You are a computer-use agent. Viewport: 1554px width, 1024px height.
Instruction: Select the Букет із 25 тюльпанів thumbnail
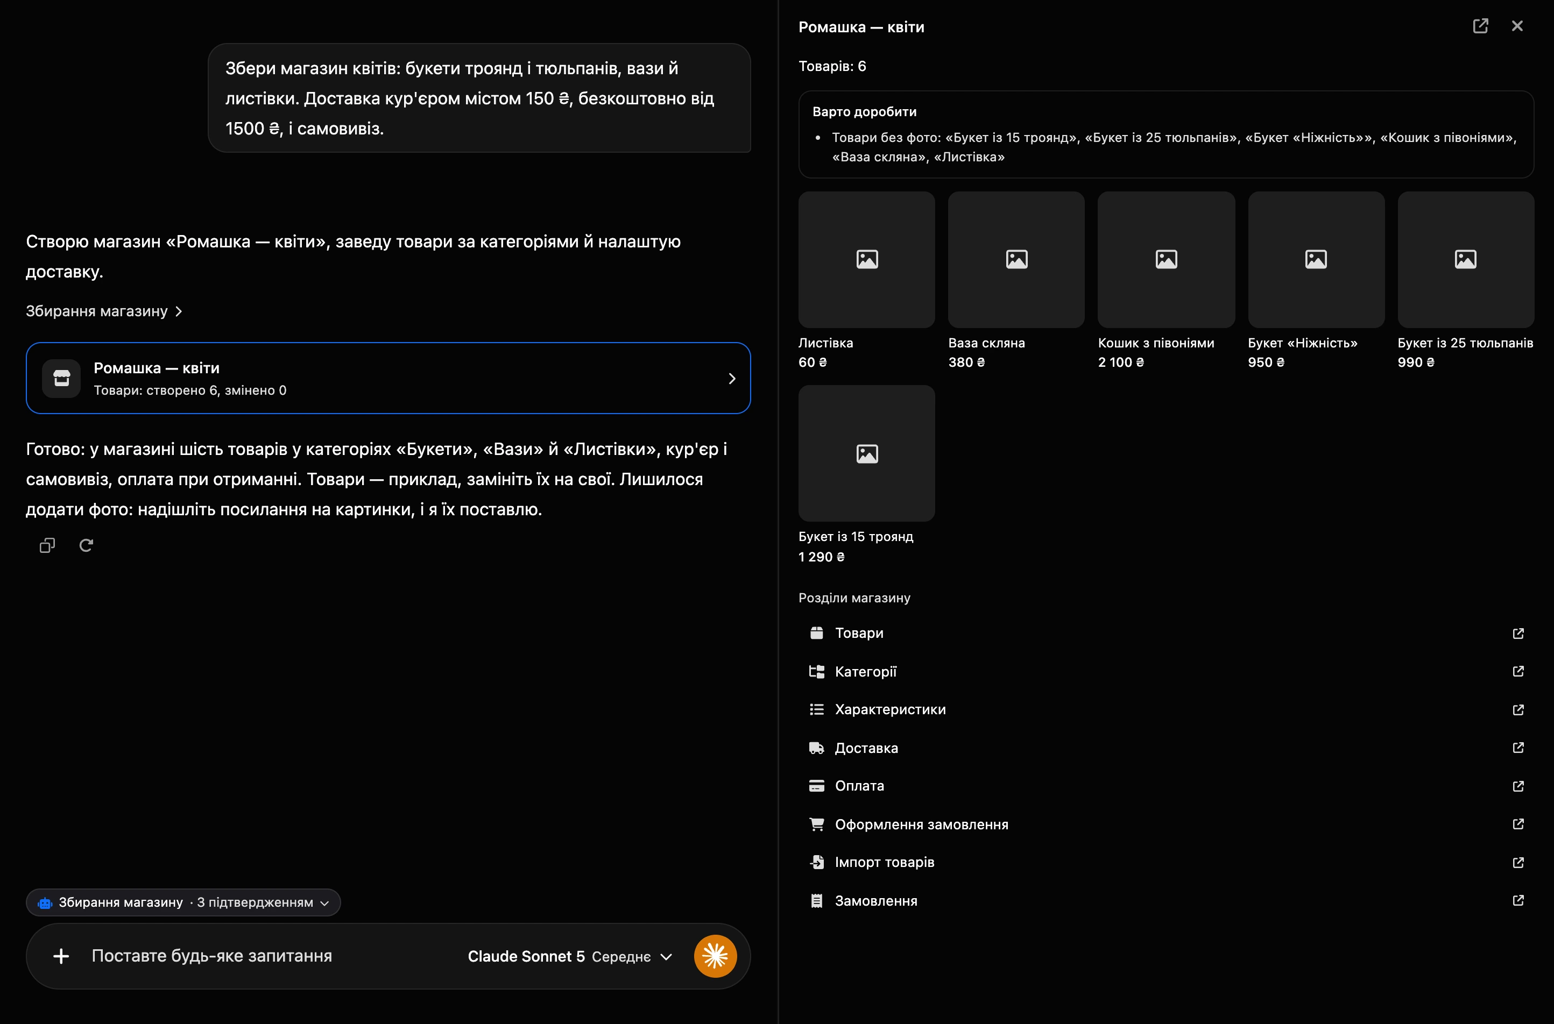[1466, 259]
